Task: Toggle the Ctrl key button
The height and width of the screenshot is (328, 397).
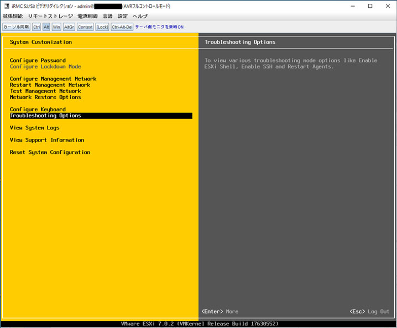Action: click(36, 27)
